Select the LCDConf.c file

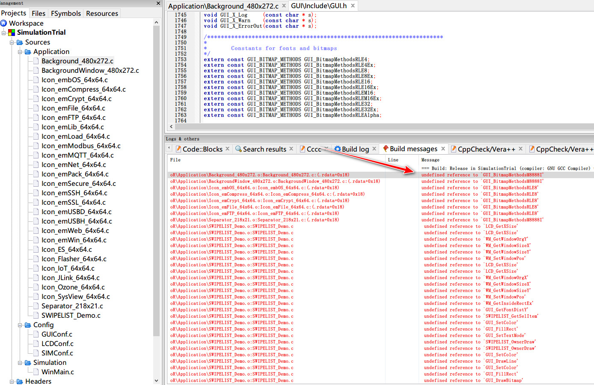[57, 344]
